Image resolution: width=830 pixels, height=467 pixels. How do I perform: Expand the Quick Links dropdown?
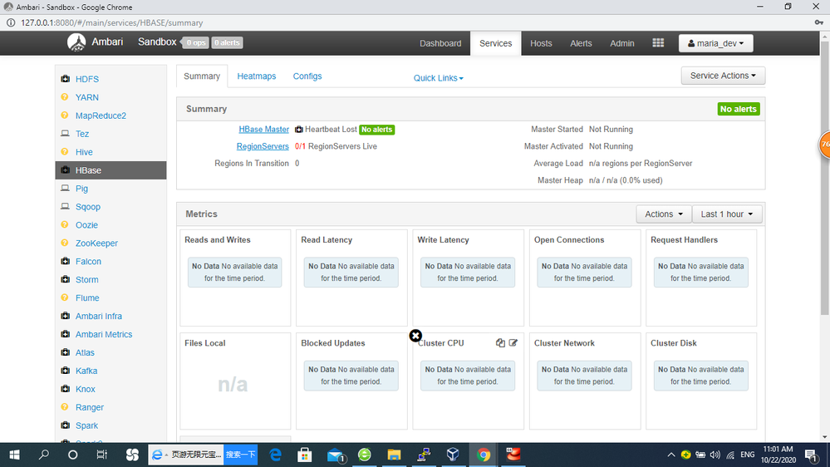439,78
